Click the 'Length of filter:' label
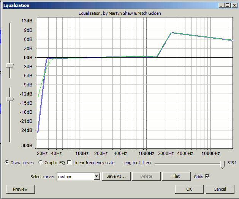 point(136,163)
